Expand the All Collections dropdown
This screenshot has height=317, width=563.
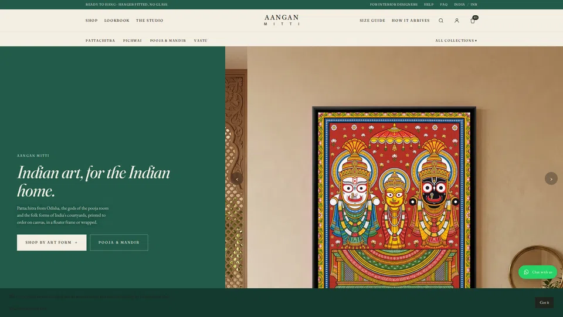(x=456, y=41)
